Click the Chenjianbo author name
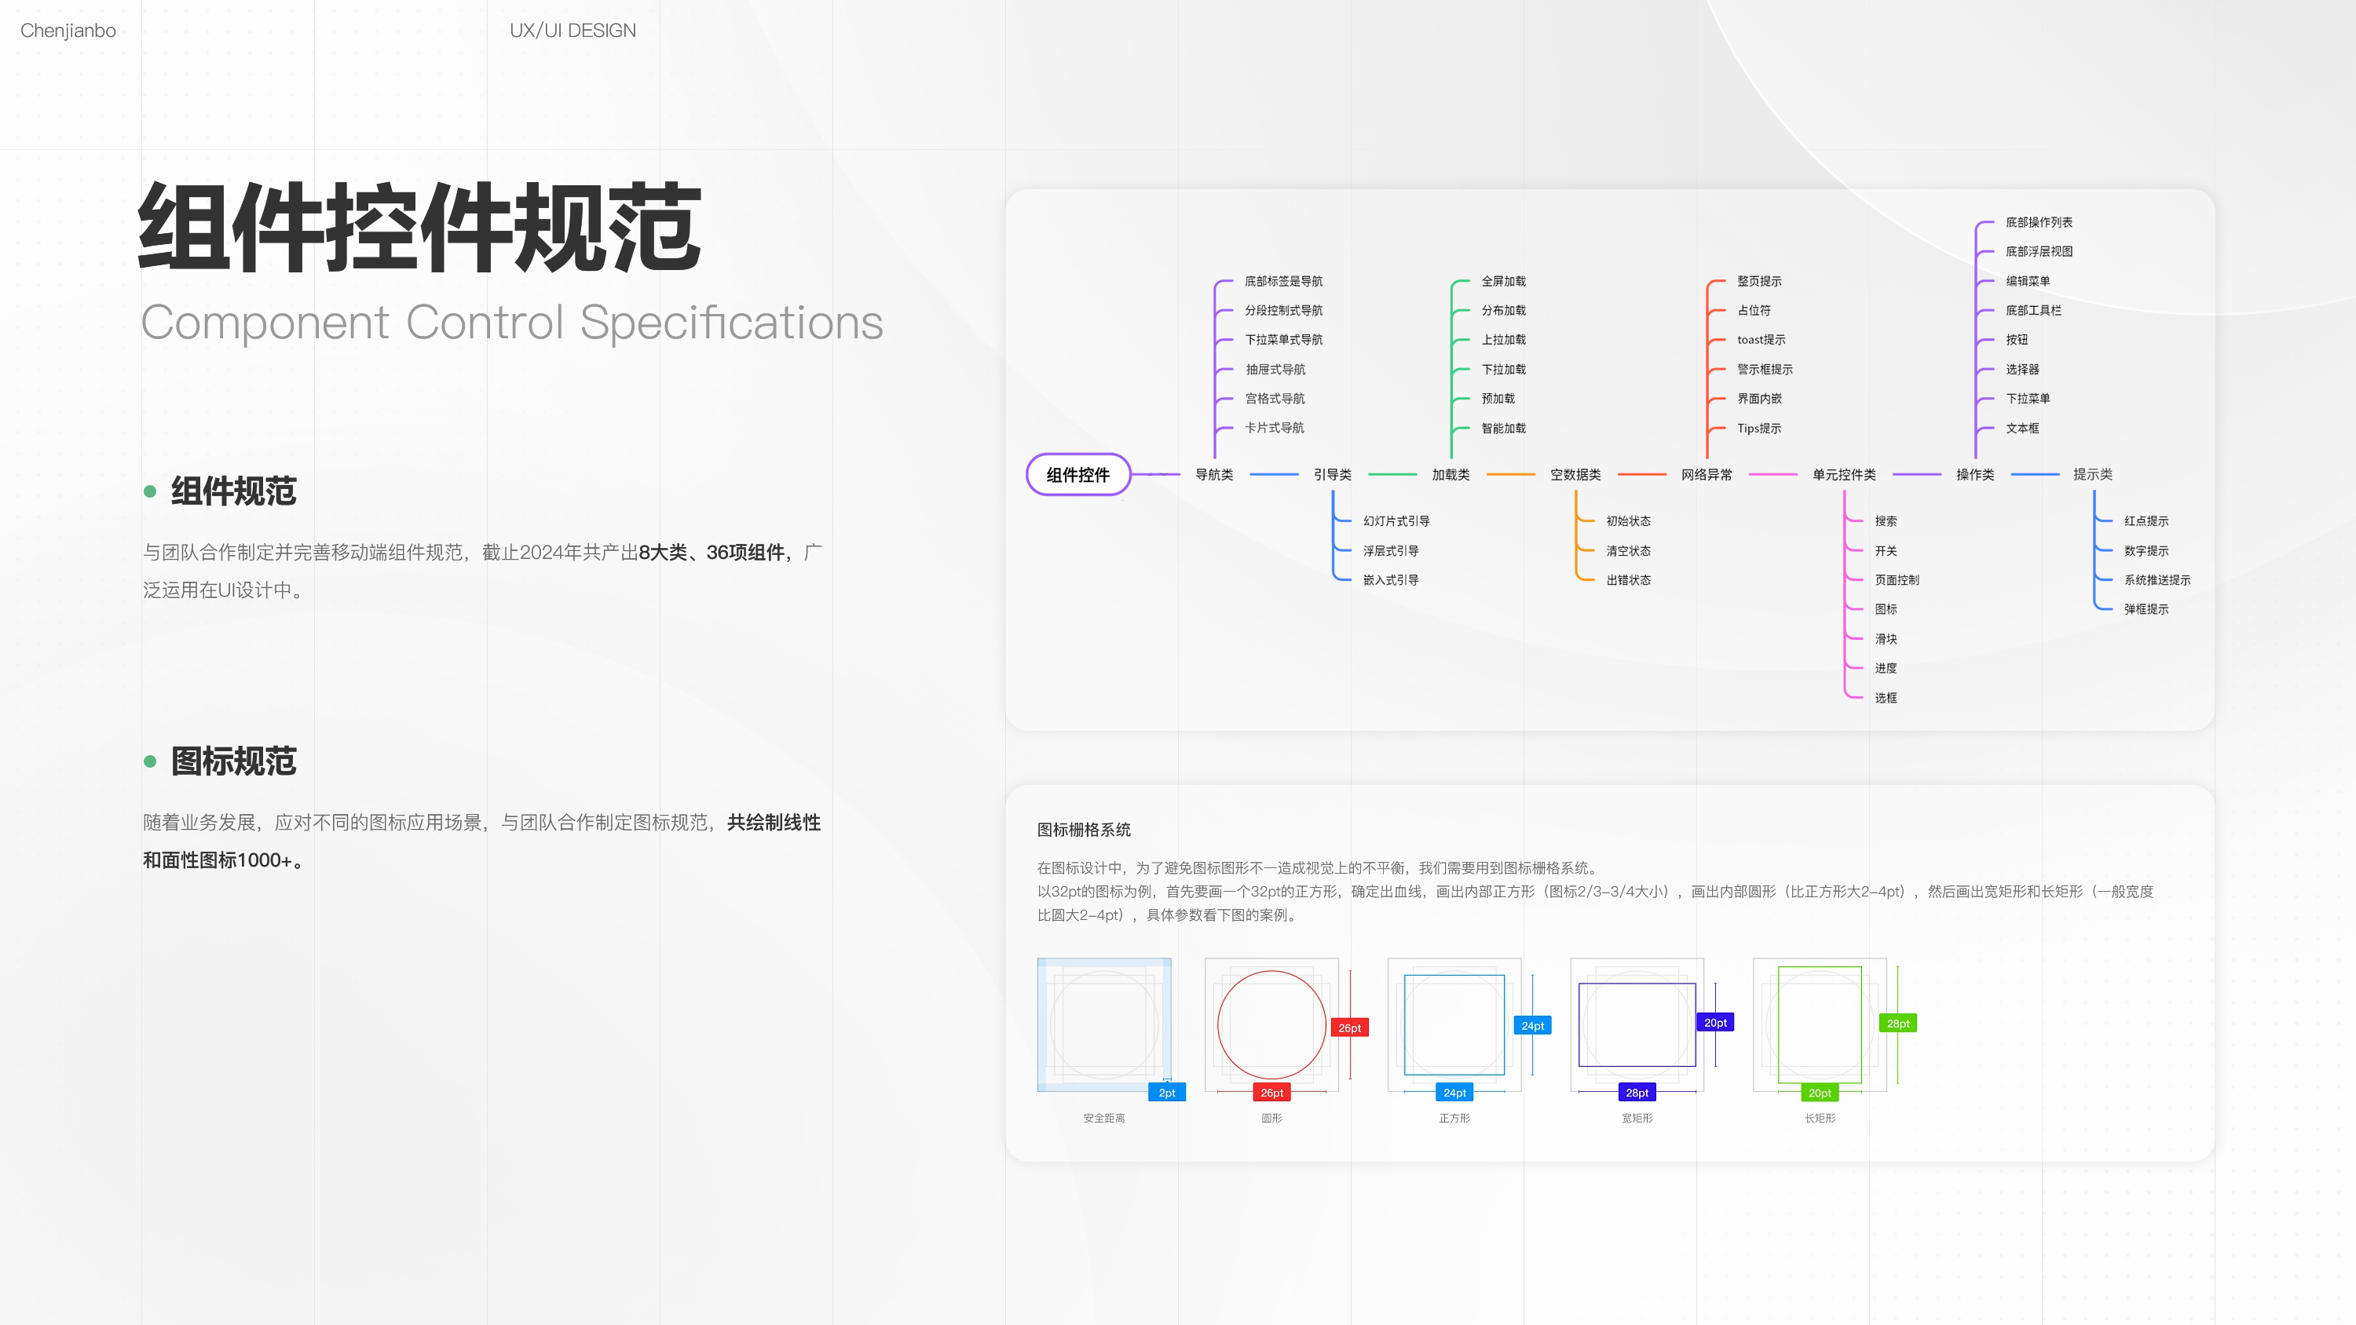This screenshot has width=2356, height=1325. (x=68, y=30)
